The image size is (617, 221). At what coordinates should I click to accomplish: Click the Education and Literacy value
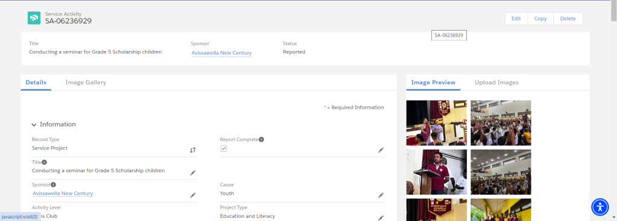pyautogui.click(x=248, y=216)
